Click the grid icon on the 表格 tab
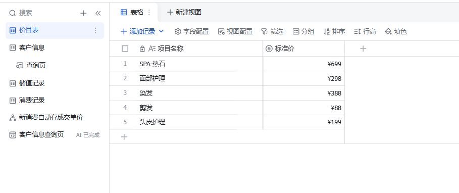Viewport: 459px width, 193px height. tap(124, 12)
